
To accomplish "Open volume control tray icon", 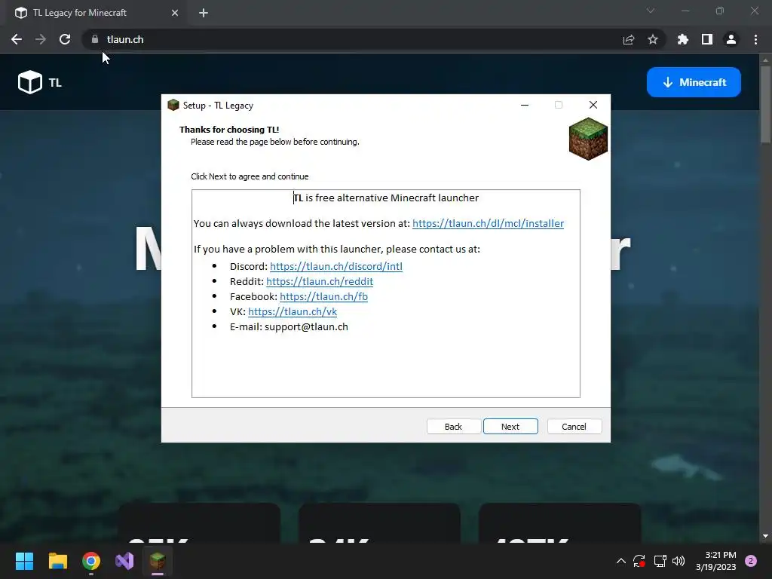I will pos(679,561).
